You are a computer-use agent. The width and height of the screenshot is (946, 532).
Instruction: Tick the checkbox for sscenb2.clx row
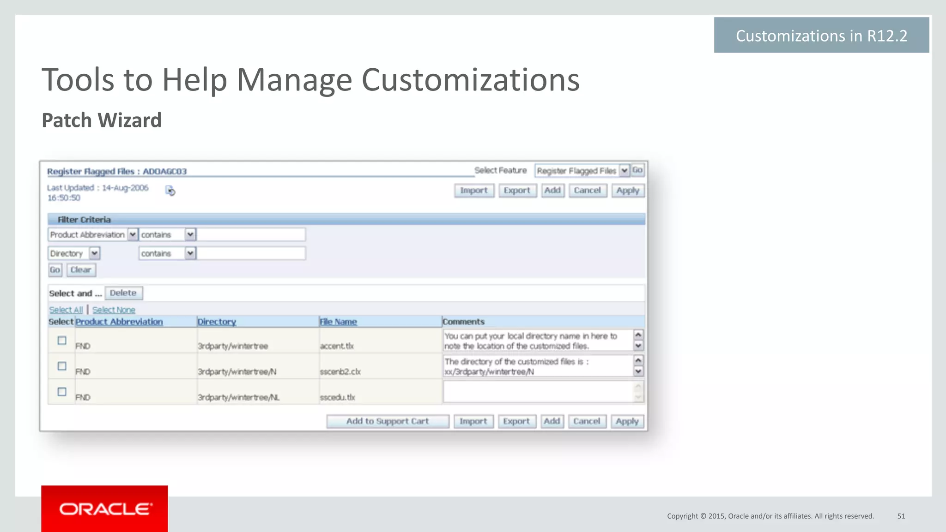62,366
